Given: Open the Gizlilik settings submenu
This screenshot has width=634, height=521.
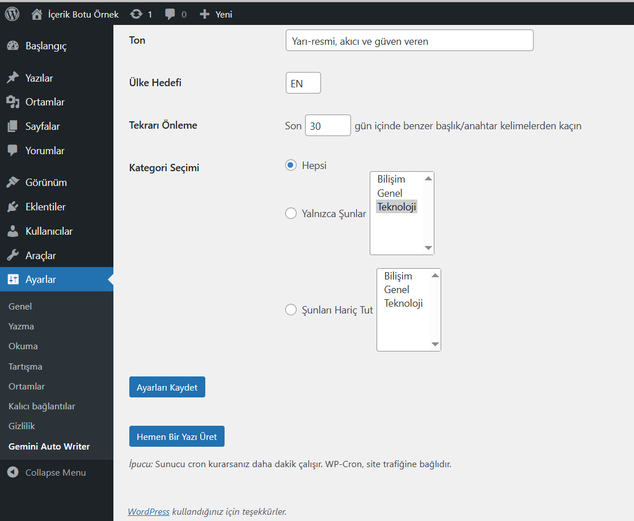Looking at the screenshot, I should pyautogui.click(x=22, y=426).
